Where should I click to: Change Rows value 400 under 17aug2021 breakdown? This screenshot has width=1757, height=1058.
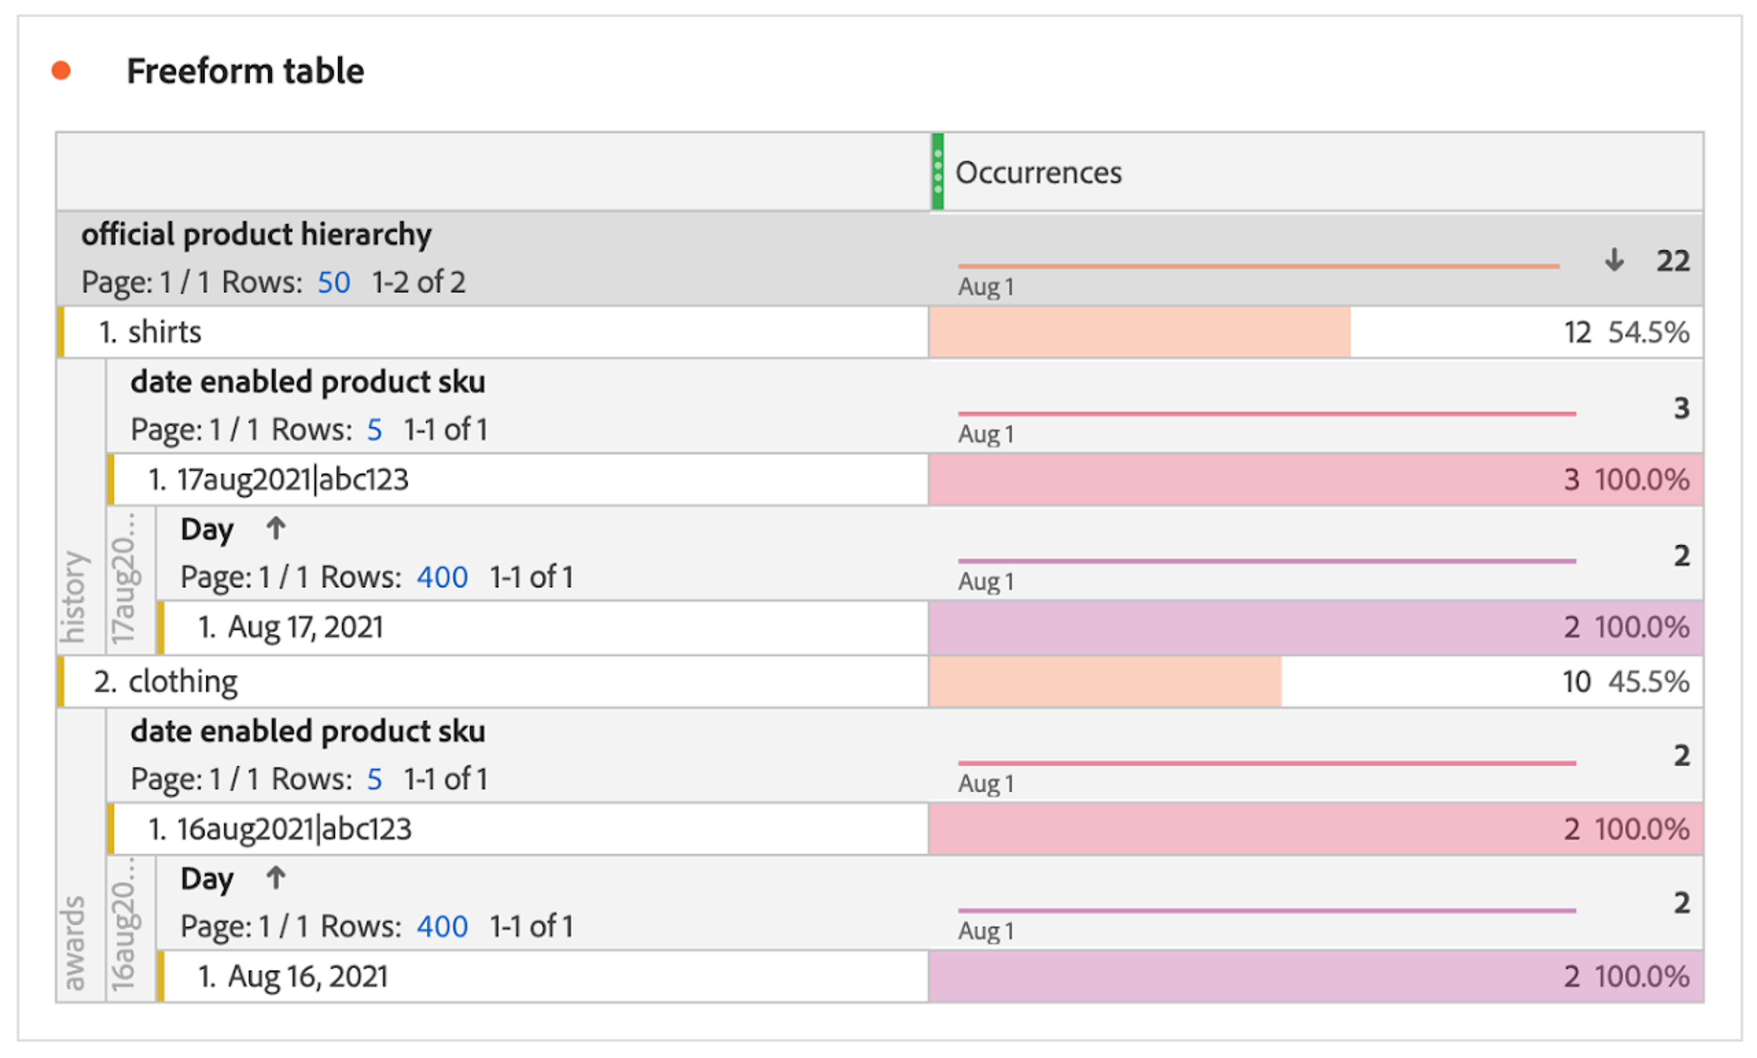442,577
